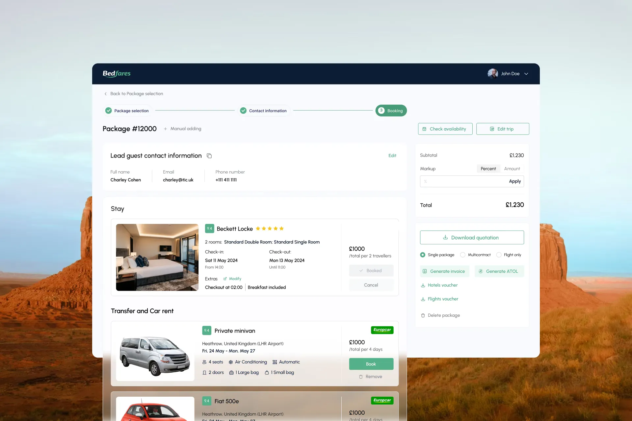Click Beckett Locke 9.4 rating badge

[x=209, y=229]
